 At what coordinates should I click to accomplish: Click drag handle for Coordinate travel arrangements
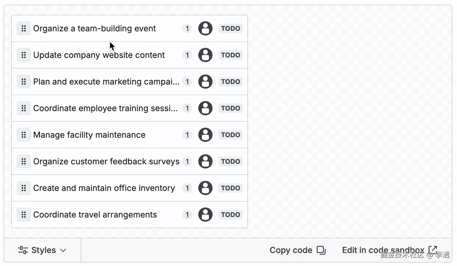click(x=24, y=215)
